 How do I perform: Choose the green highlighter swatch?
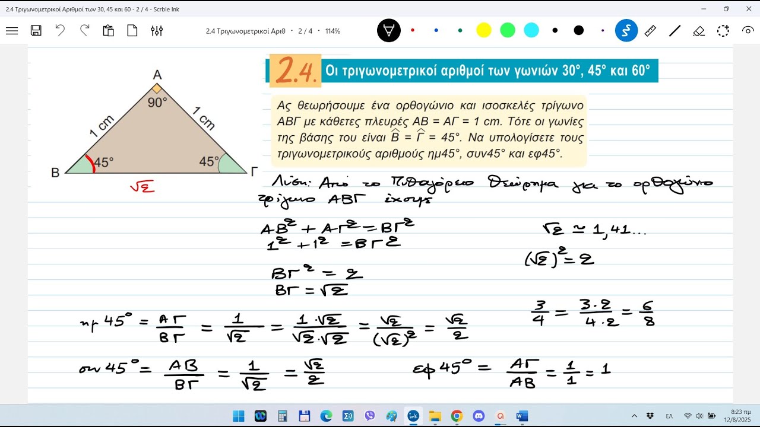click(x=508, y=30)
